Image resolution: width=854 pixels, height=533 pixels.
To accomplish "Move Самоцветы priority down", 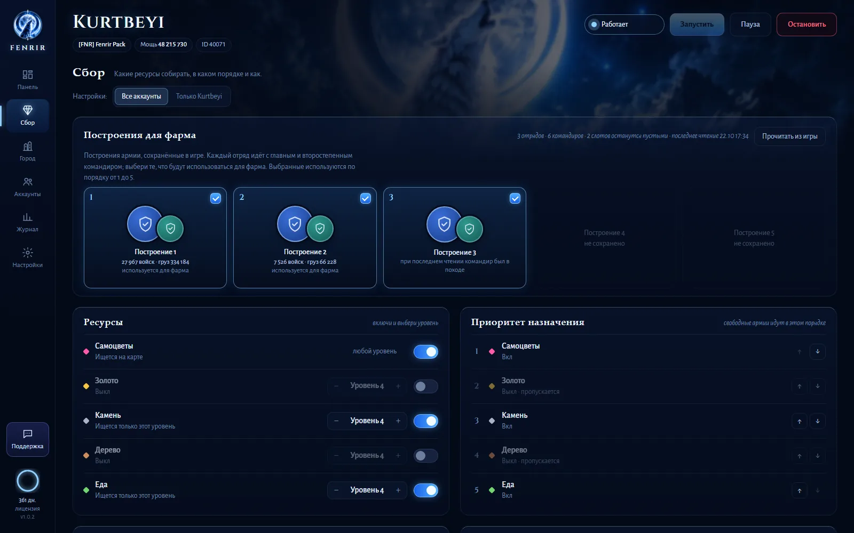I will coord(817,351).
